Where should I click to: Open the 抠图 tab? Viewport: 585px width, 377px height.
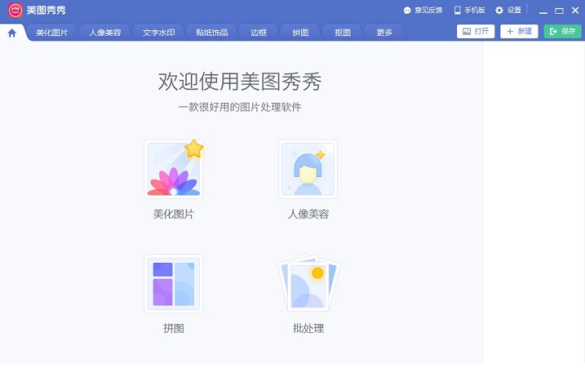pos(343,33)
